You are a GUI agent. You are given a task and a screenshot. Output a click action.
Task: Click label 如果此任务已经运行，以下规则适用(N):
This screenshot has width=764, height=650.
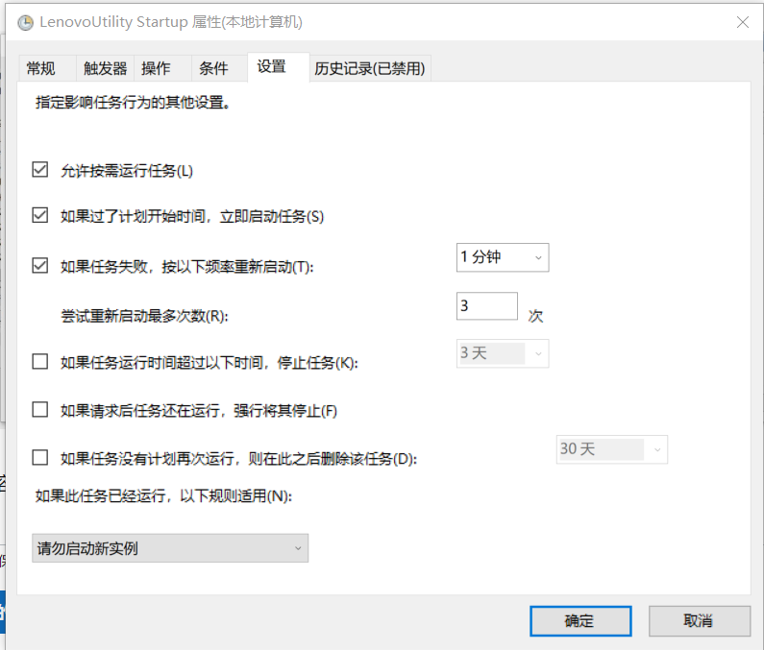point(163,496)
